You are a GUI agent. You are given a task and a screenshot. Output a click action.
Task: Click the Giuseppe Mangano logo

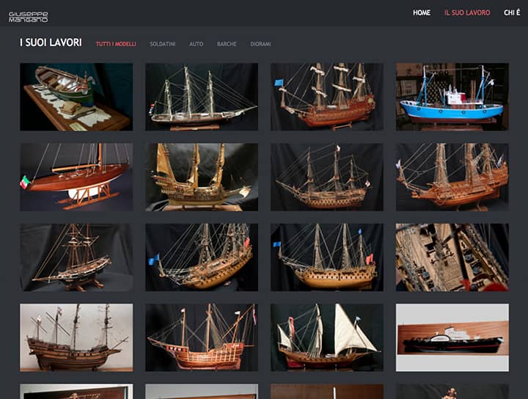29,17
